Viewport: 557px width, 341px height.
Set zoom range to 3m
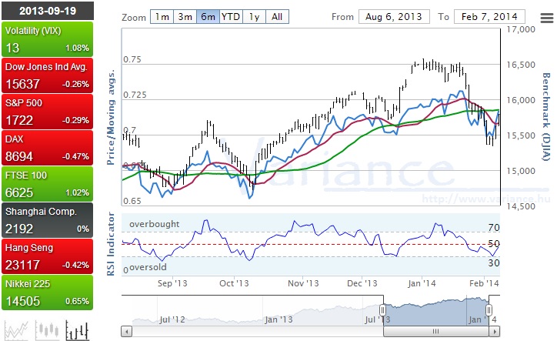click(x=185, y=17)
